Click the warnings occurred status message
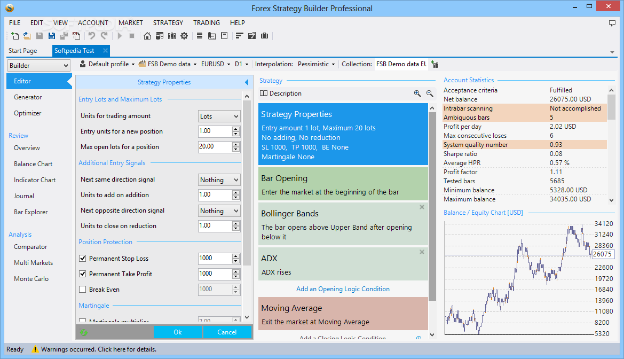Image resolution: width=624 pixels, height=359 pixels. pos(99,349)
